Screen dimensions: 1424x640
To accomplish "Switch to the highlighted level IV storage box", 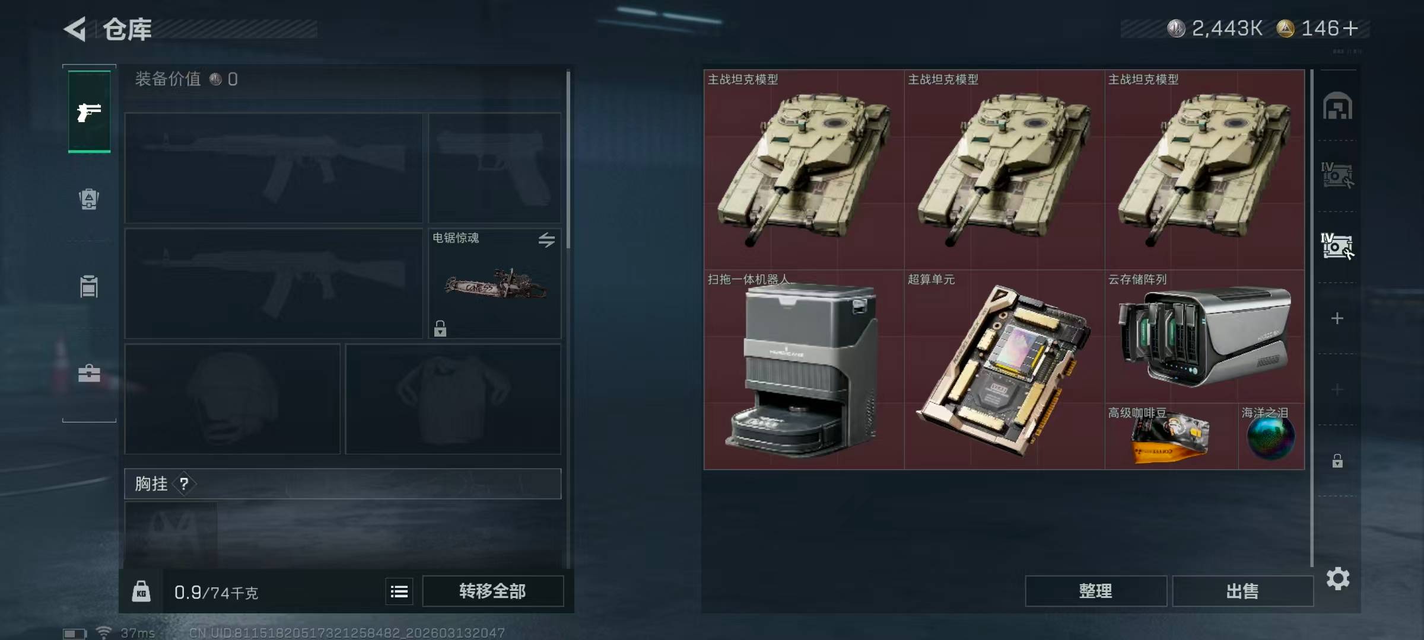I will (1337, 246).
